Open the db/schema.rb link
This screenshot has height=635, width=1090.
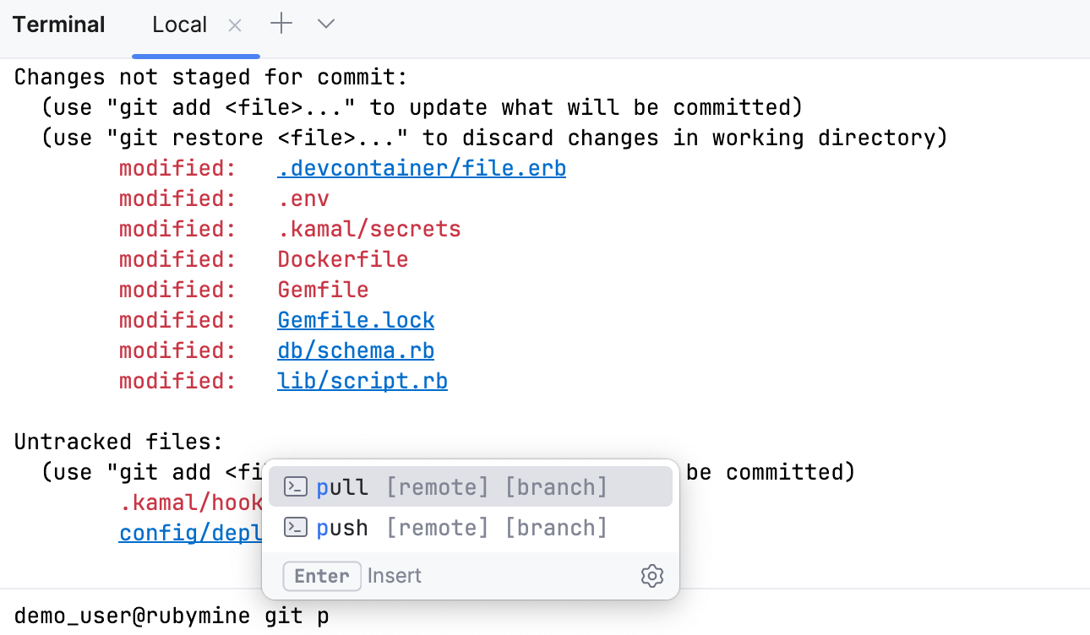[355, 350]
